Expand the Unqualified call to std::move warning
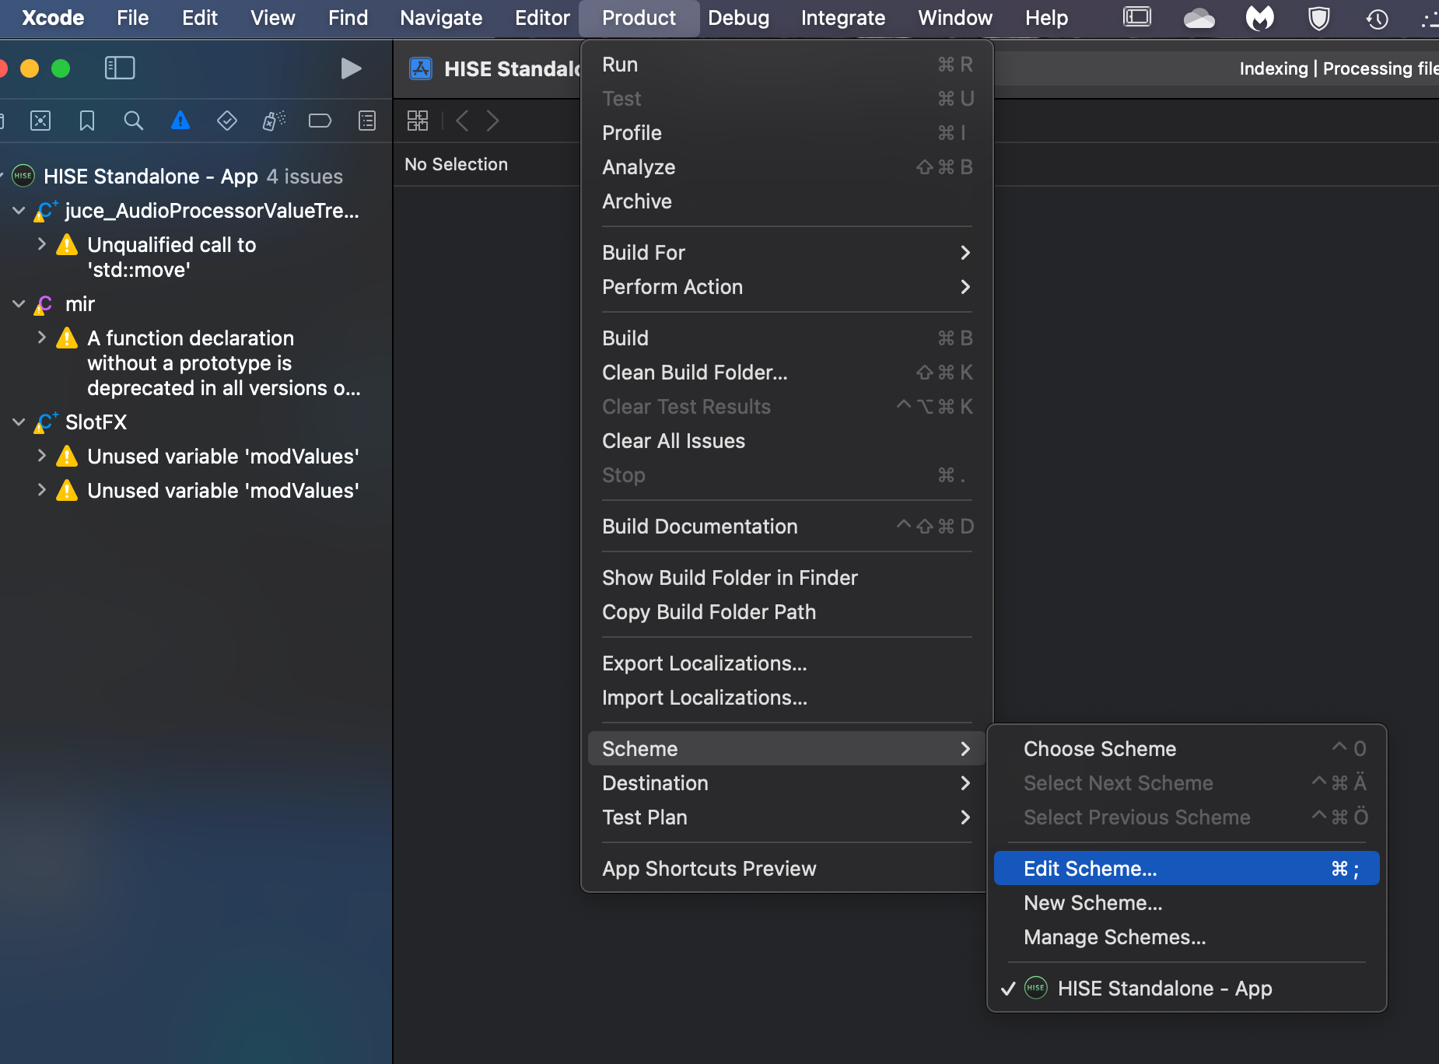The height and width of the screenshot is (1064, 1439). (41, 244)
